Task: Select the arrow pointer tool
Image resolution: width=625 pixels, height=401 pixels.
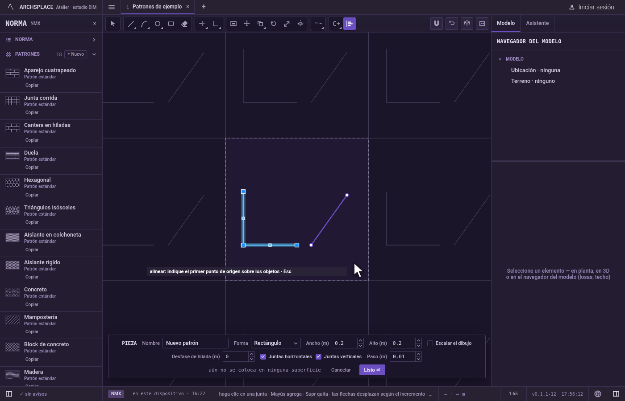Action: coord(113,24)
